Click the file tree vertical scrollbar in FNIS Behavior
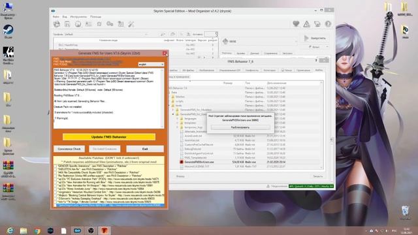The height and width of the screenshot is (235, 418). [321, 125]
